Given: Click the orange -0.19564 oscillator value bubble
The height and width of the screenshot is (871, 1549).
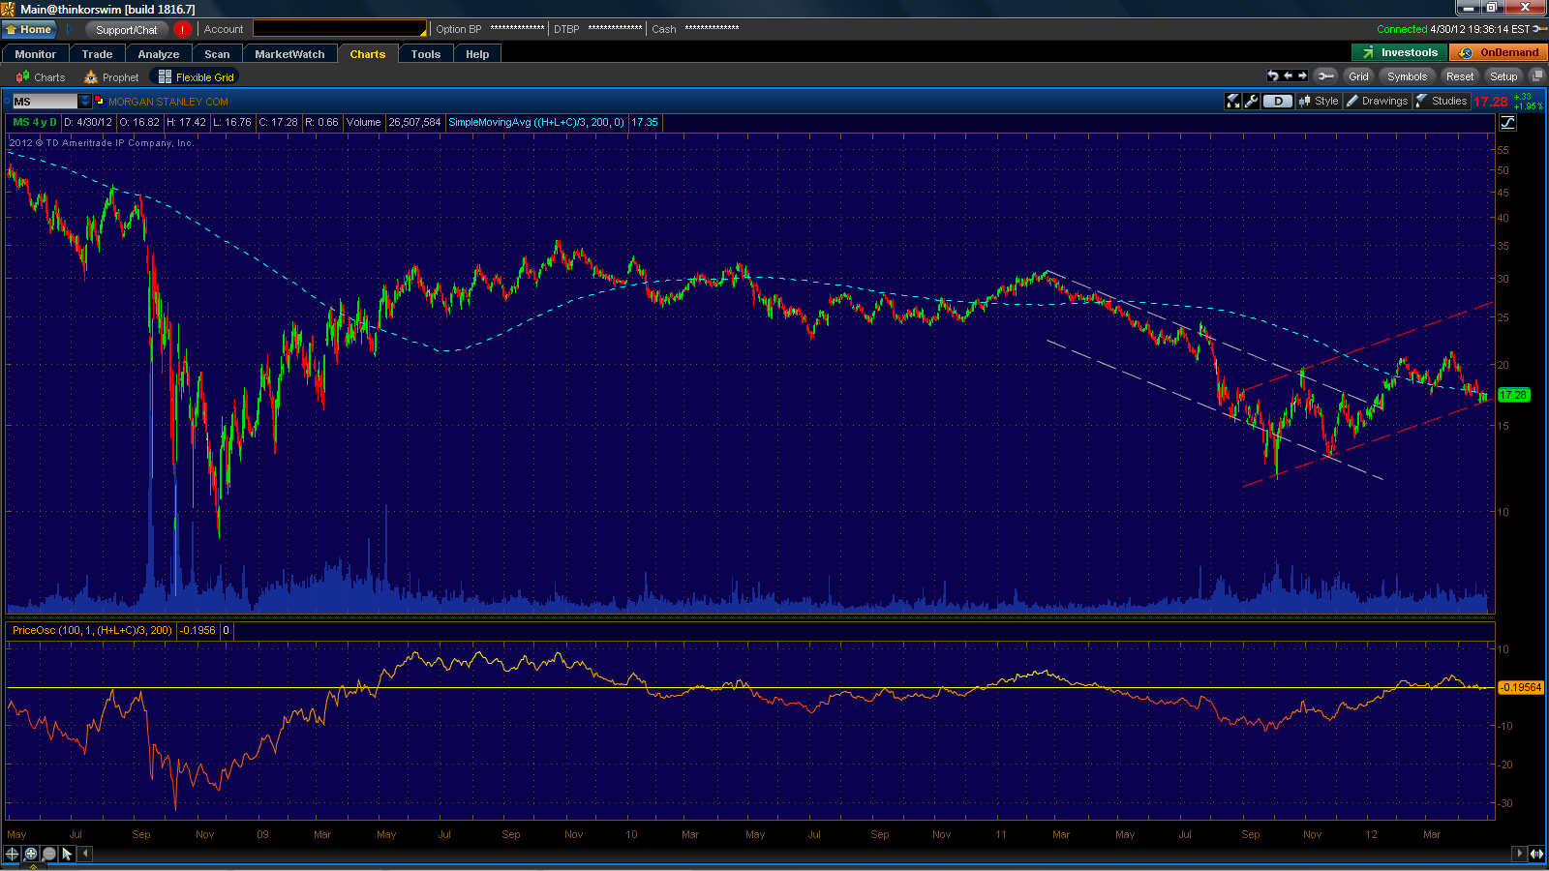Looking at the screenshot, I should point(1521,687).
